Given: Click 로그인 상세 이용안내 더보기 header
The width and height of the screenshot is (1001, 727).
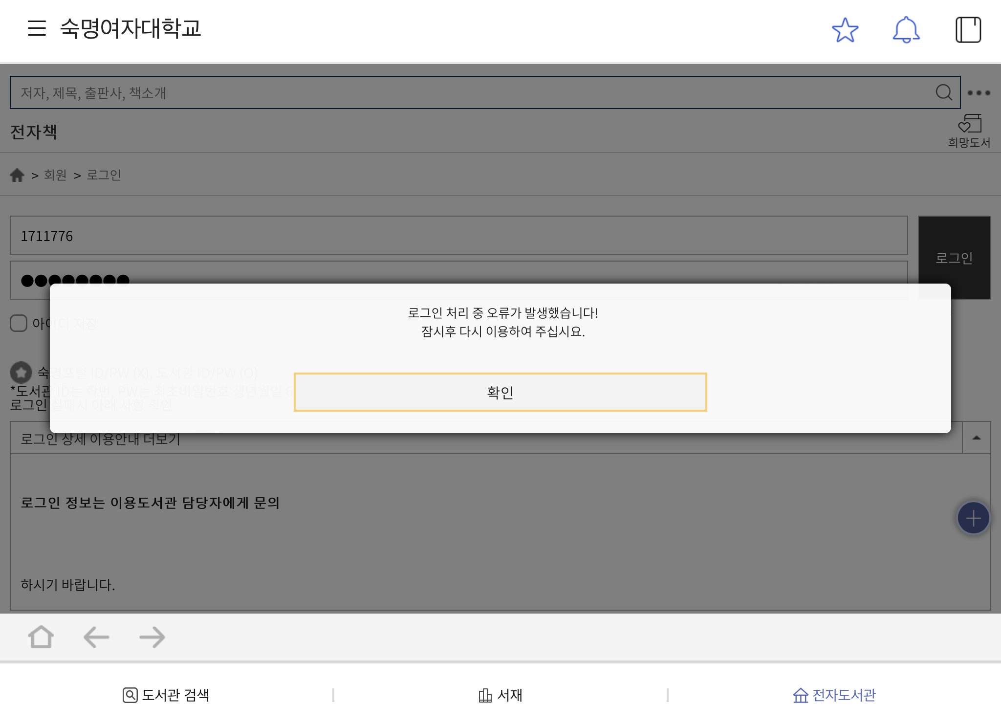Looking at the screenshot, I should 486,438.
